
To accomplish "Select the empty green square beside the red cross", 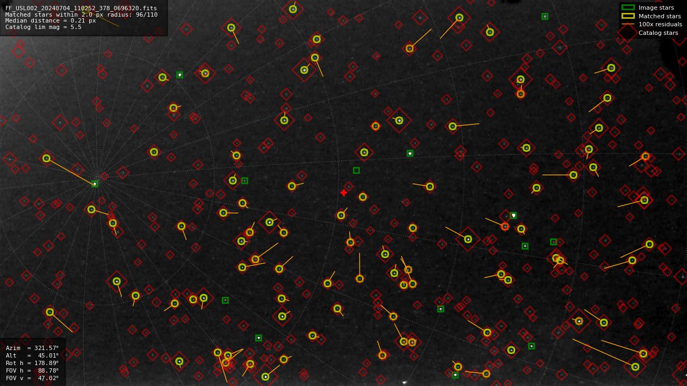I will (x=356, y=170).
